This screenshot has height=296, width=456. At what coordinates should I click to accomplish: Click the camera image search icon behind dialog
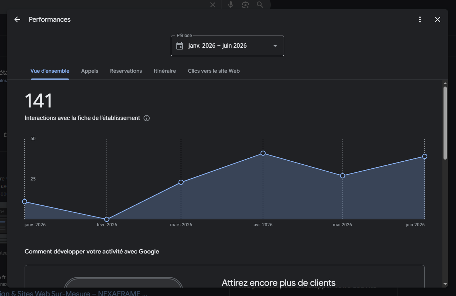coord(245,5)
